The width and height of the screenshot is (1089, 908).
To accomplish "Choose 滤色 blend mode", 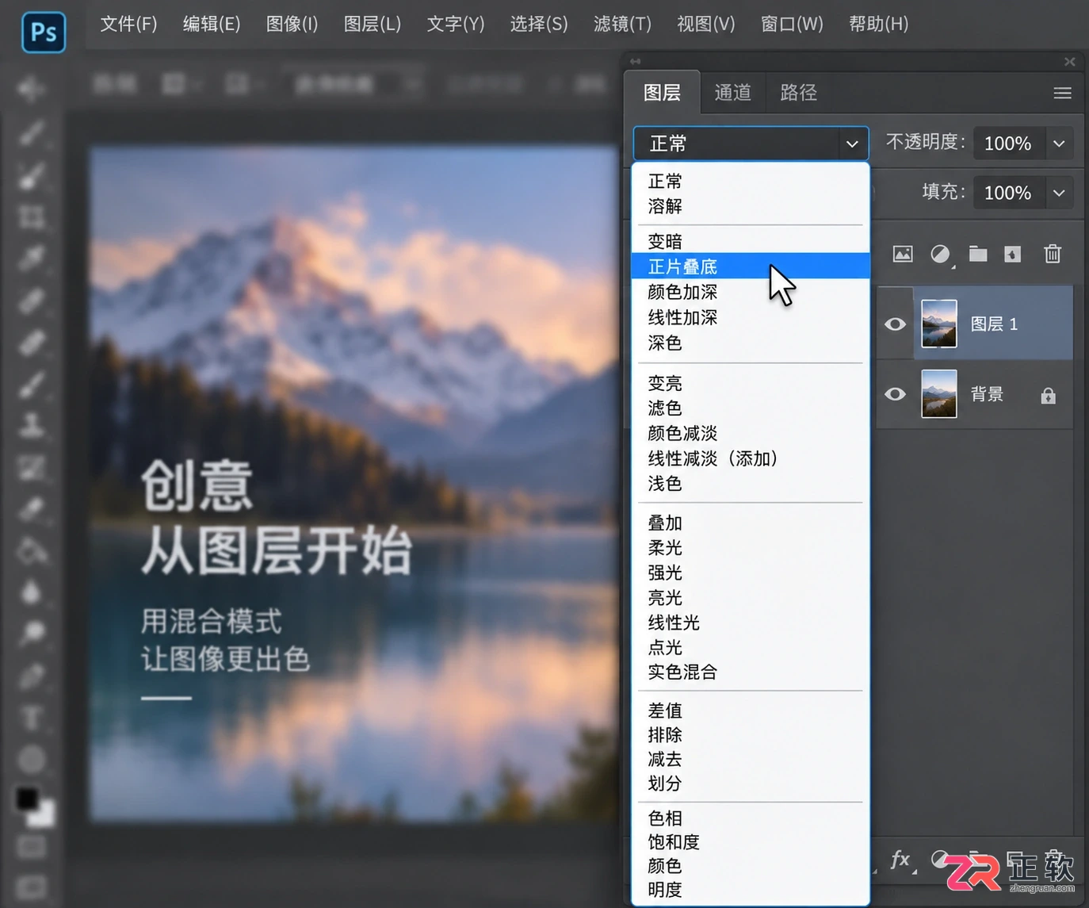I will [751, 408].
